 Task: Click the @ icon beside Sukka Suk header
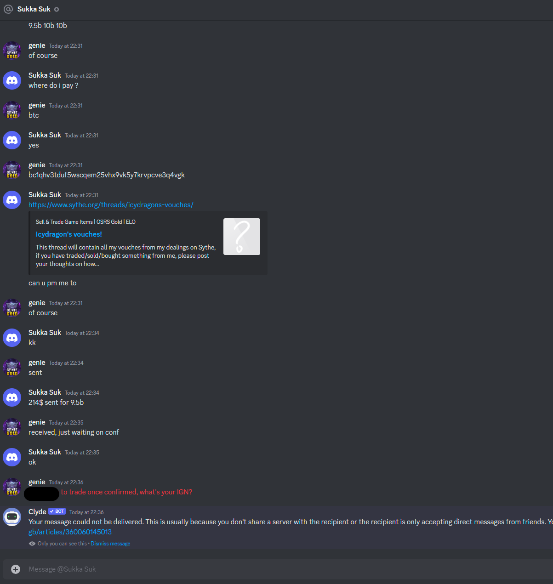pos(8,9)
